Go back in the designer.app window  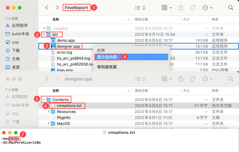[47, 79]
